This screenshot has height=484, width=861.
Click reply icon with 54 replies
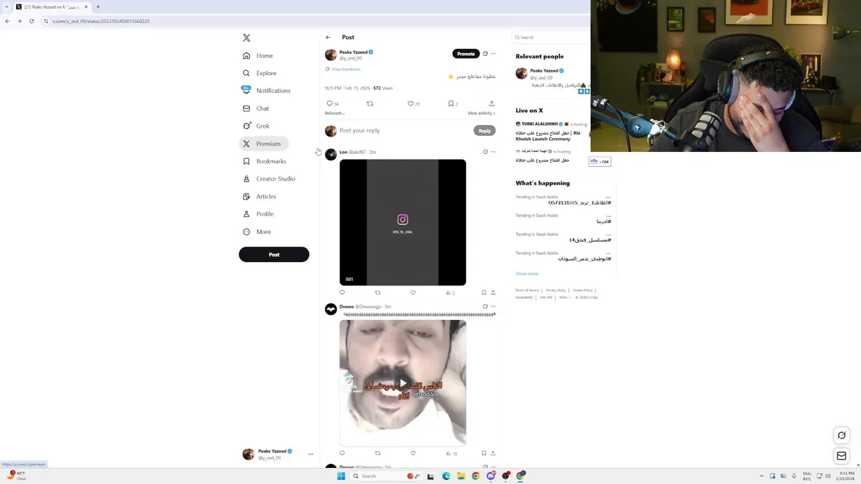point(330,104)
